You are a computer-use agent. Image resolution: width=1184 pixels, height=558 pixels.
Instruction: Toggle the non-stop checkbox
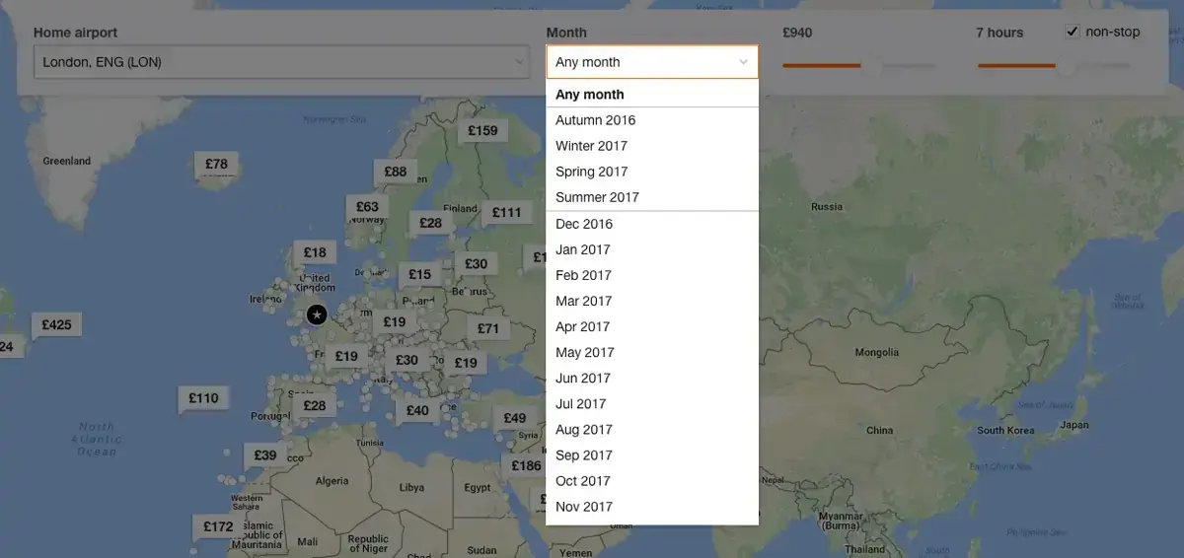click(x=1073, y=32)
